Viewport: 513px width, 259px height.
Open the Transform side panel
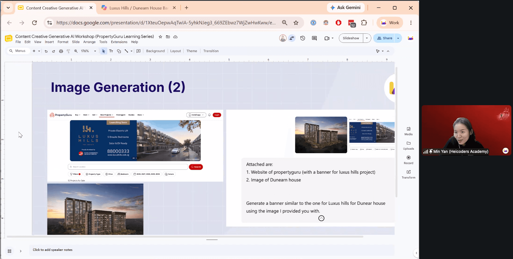coord(409,174)
